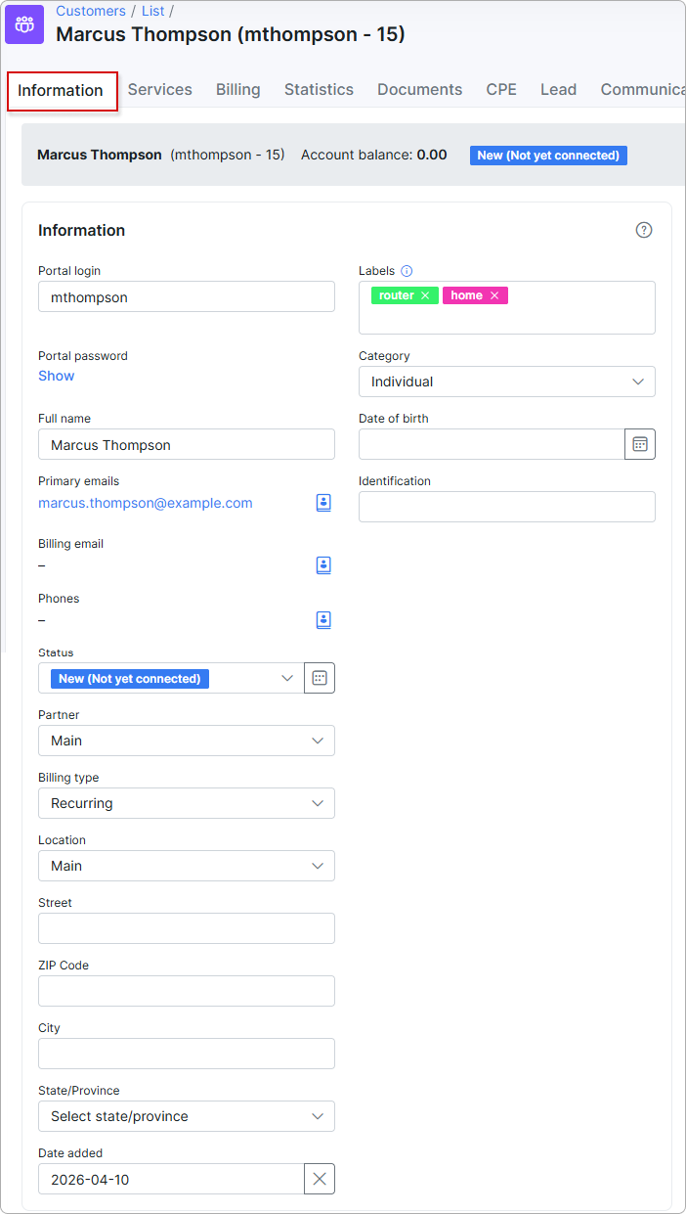Open the Phones contact icon

point(323,620)
